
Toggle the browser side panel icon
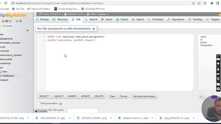218,3
